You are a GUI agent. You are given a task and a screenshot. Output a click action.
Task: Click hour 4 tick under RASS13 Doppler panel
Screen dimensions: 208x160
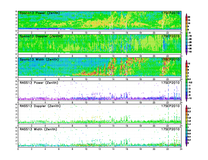coord(45,126)
